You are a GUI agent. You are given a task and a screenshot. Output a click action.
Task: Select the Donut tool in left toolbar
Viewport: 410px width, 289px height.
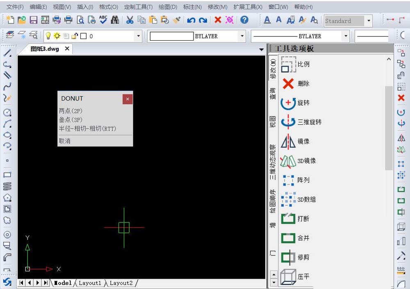7,234
